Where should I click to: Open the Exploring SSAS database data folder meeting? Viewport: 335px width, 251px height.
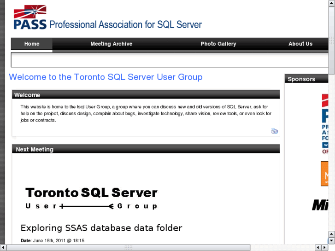pyautogui.click(x=101, y=228)
